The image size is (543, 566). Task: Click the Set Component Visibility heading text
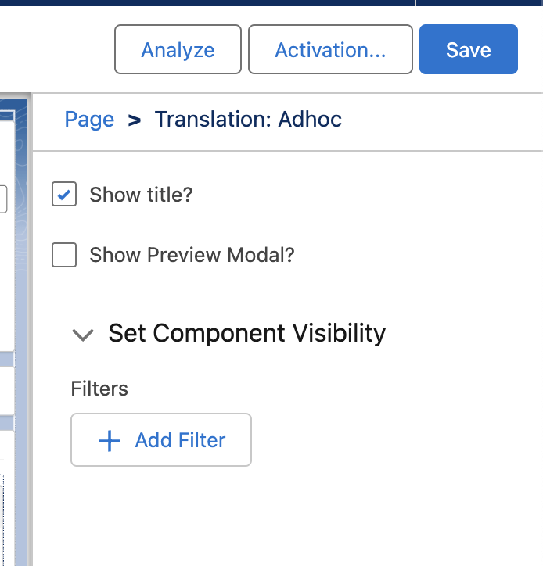pyautogui.click(x=246, y=334)
